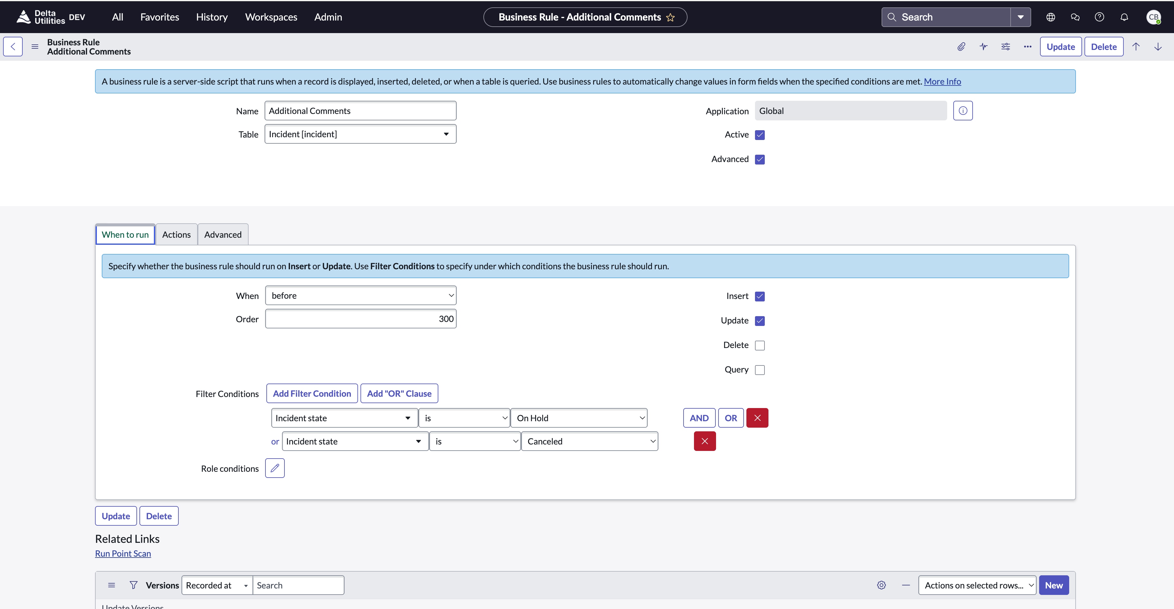Enable the Query checkbox
Screen dimensions: 1174x609
click(759, 369)
